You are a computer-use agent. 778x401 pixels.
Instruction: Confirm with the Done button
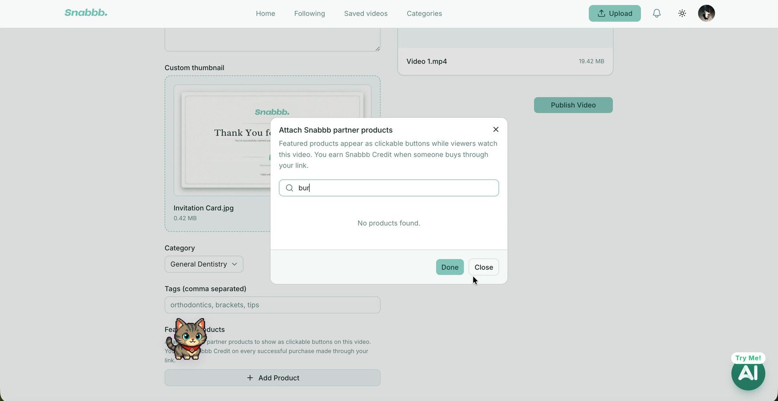pos(450,267)
